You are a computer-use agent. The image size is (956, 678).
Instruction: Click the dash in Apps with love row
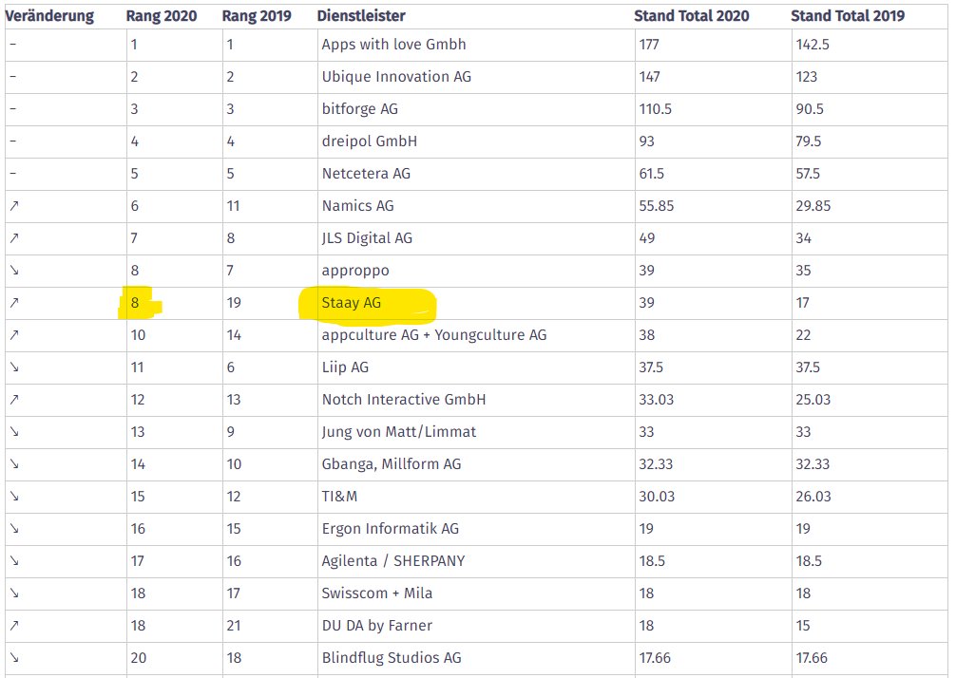point(13,45)
